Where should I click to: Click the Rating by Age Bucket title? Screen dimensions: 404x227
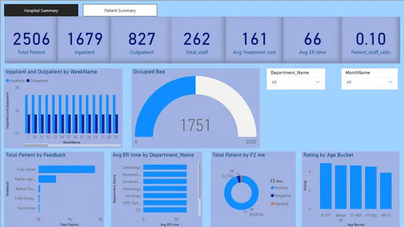328,155
